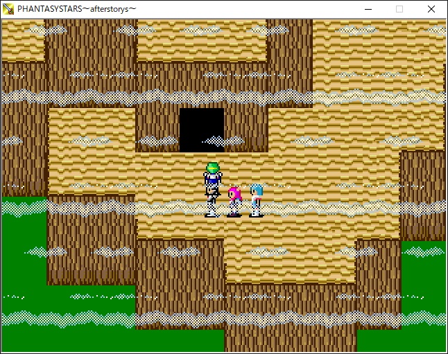Click the grayed-out maximize button

click(399, 9)
